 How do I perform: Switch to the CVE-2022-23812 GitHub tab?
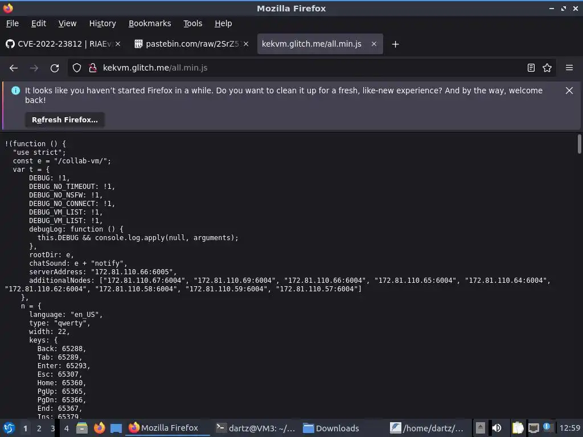(63, 44)
